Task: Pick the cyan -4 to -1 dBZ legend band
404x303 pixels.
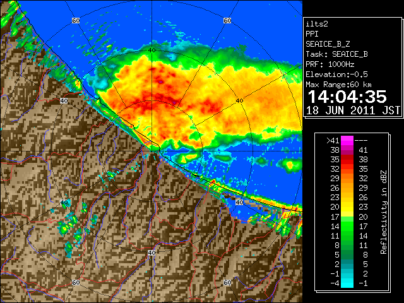Action: coord(347,283)
